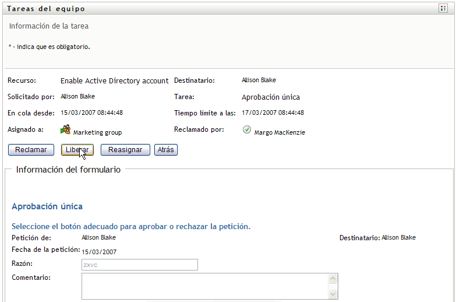Go back with the Atrás button
This screenshot has height=302, width=456.
166,150
